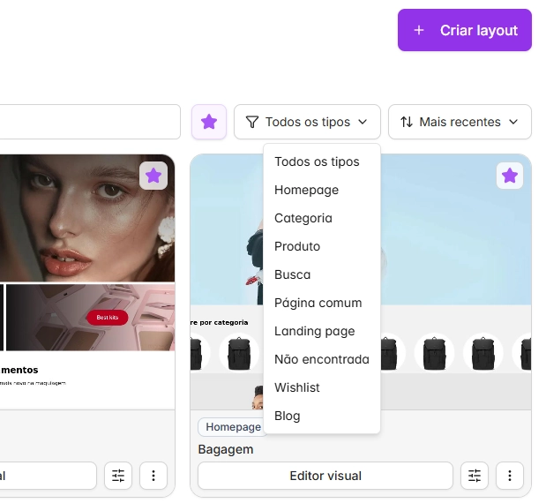Click the Homepage tag on Bagagem card
The height and width of the screenshot is (503, 546).
pos(233,427)
